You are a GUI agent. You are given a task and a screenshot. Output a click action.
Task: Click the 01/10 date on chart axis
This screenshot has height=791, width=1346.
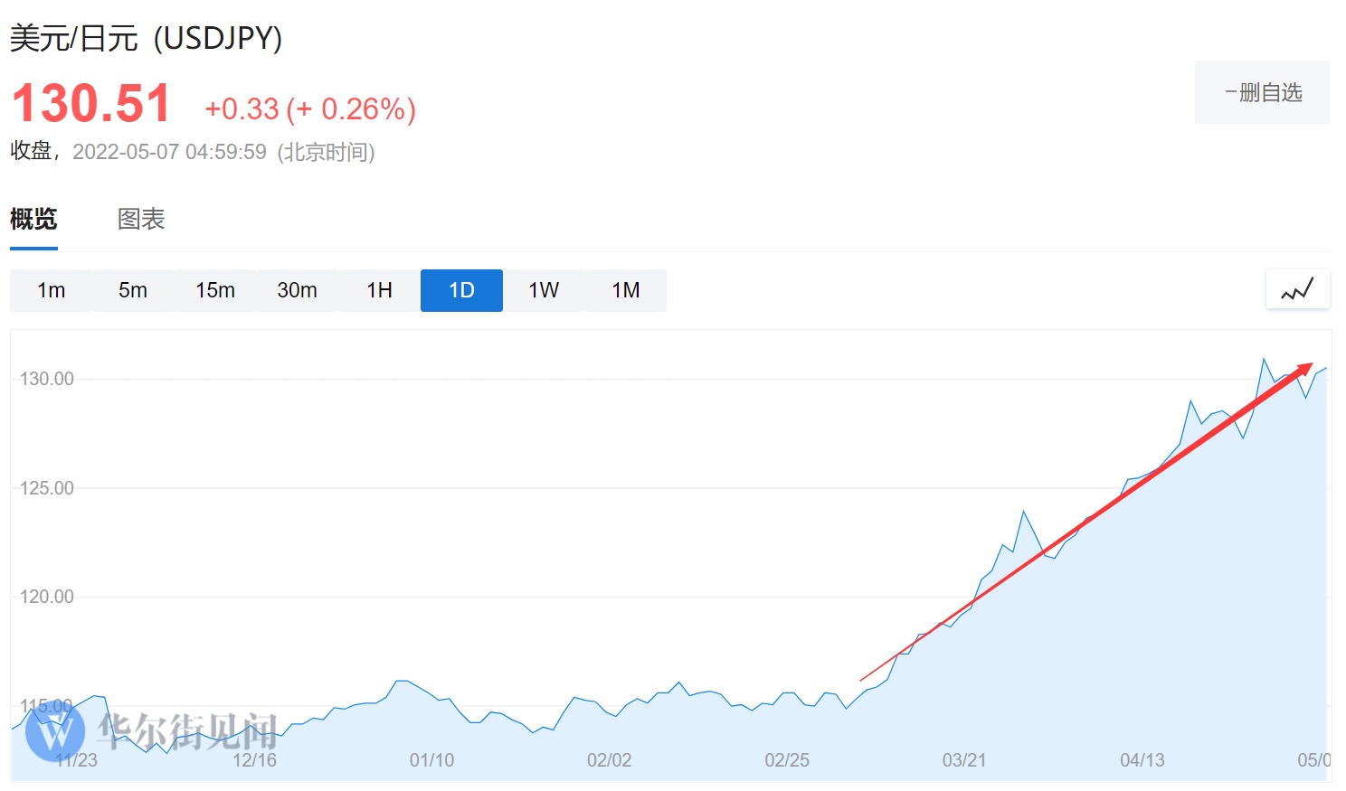pyautogui.click(x=431, y=760)
